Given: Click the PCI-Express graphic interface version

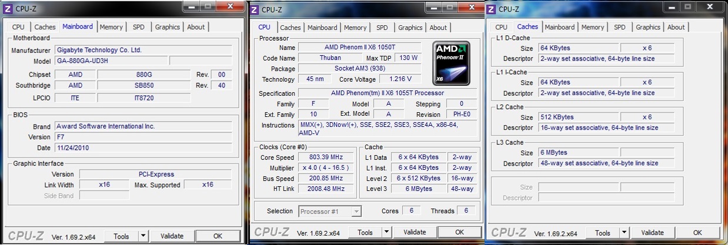Looking at the screenshot, I should coord(155,174).
